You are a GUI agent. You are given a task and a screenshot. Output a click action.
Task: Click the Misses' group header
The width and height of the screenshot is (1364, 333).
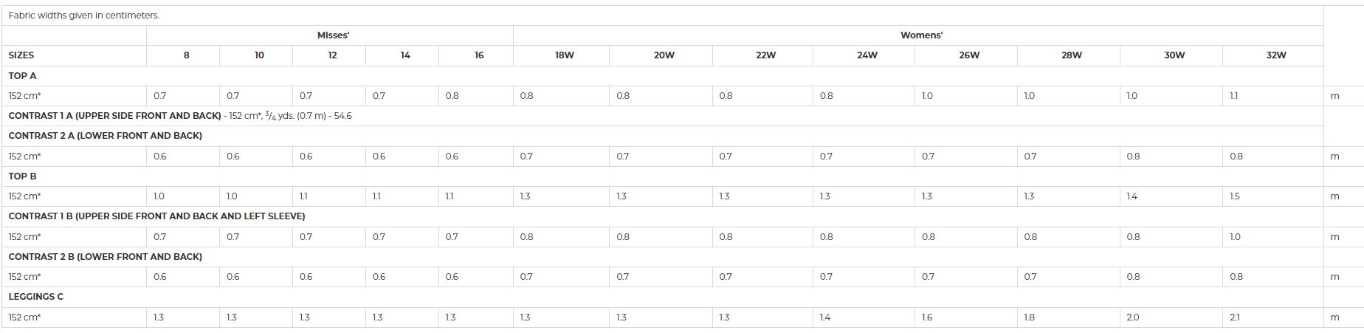point(333,35)
